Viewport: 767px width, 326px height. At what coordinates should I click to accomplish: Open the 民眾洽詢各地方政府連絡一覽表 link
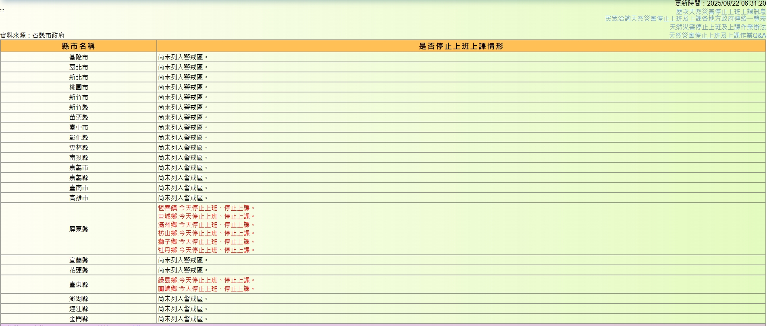[x=685, y=18]
